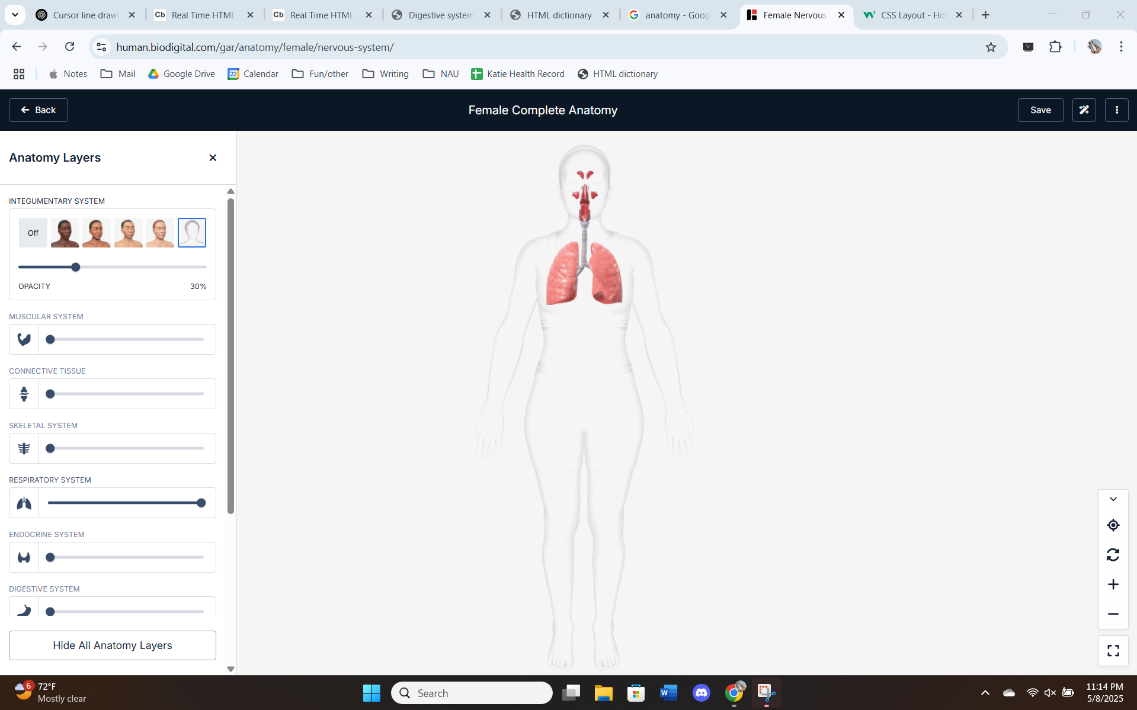Zoom in with the plus icon
The width and height of the screenshot is (1137, 710).
point(1113,584)
